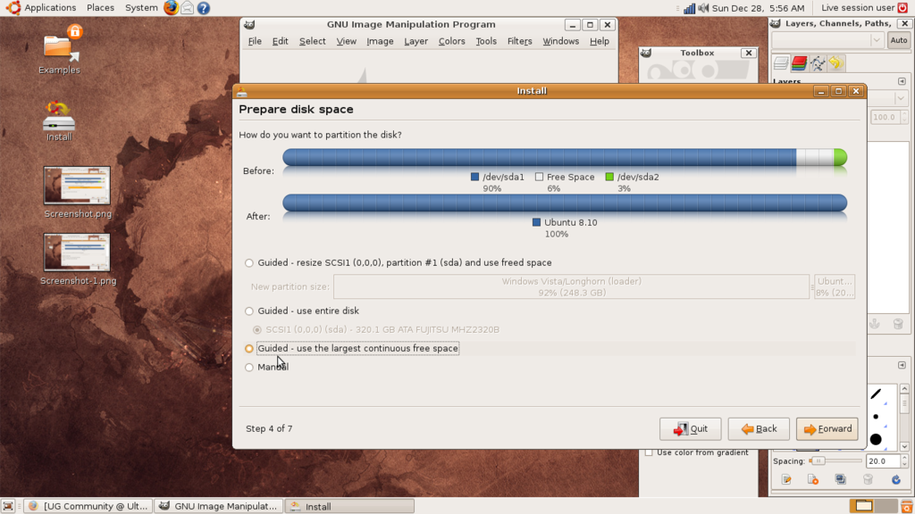This screenshot has height=514, width=915.
Task: Select the diagonal calligraphic brush
Action: coord(876,394)
